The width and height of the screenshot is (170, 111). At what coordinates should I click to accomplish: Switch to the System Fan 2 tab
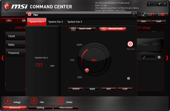coord(56,22)
